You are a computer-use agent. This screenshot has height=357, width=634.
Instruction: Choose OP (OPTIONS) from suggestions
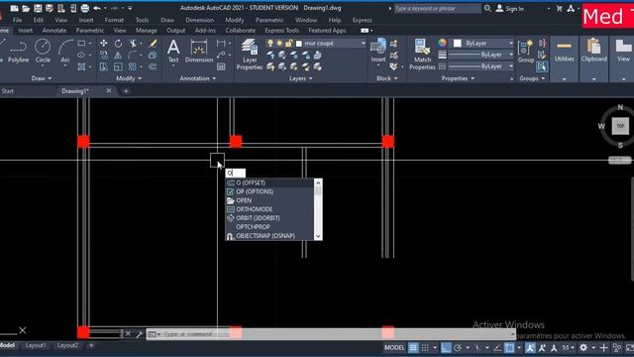(269, 191)
